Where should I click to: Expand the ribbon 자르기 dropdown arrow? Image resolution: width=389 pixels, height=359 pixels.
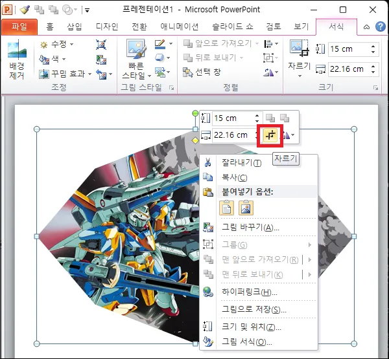coord(300,76)
